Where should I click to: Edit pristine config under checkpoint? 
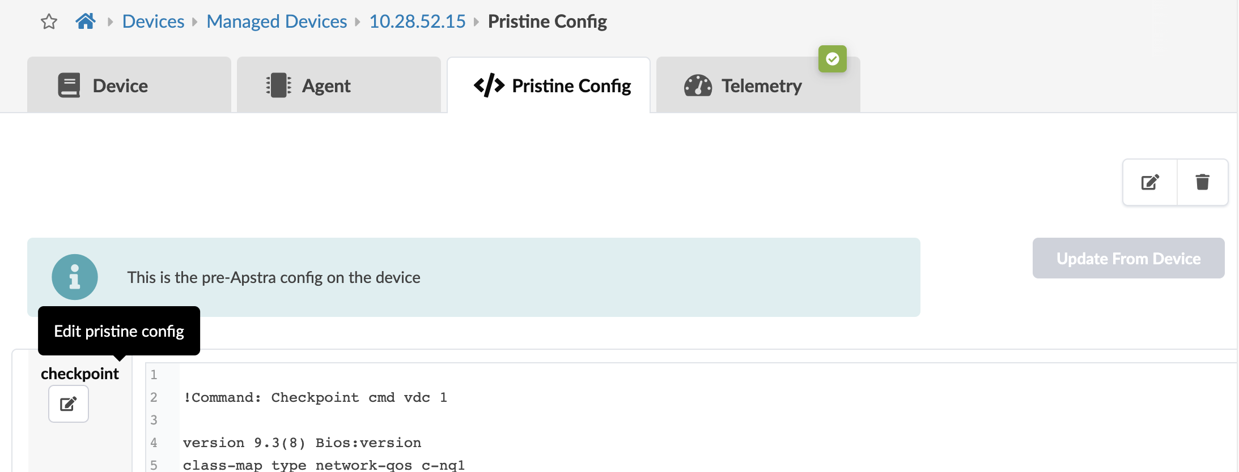click(x=69, y=404)
